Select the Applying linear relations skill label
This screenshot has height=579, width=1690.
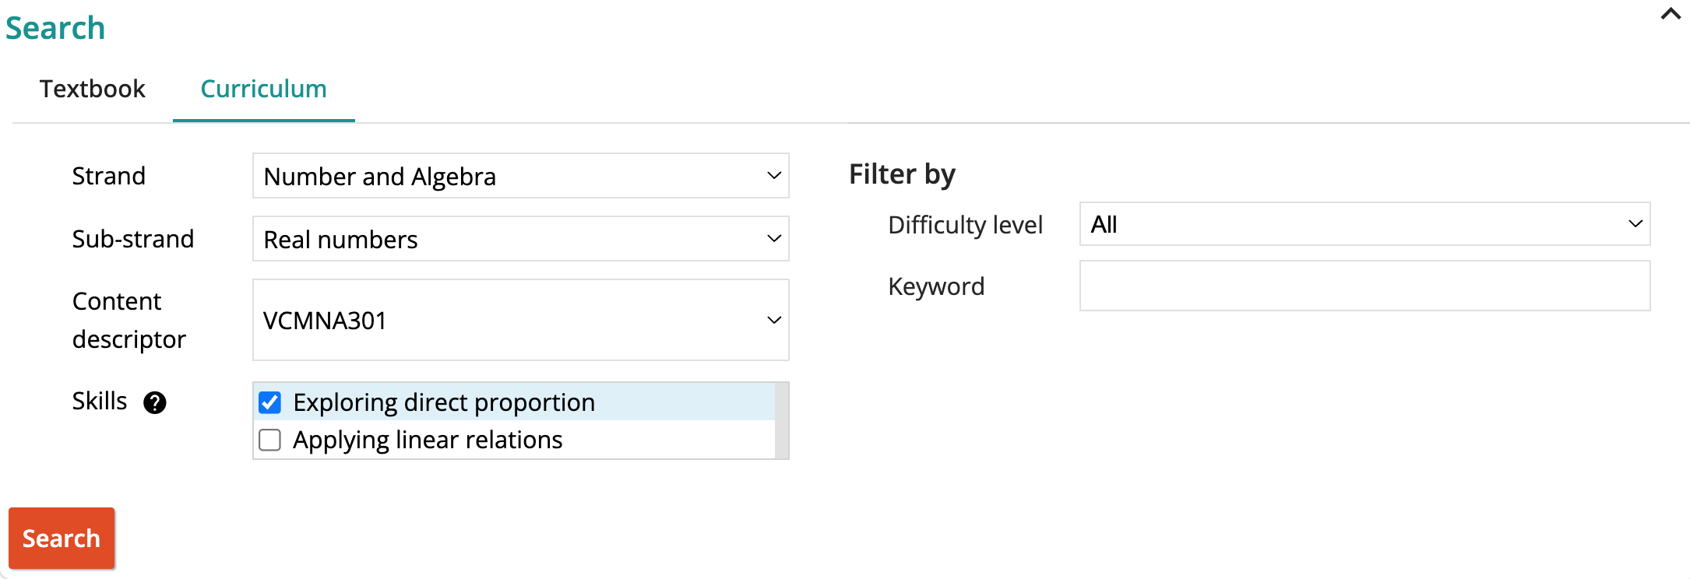(x=428, y=440)
